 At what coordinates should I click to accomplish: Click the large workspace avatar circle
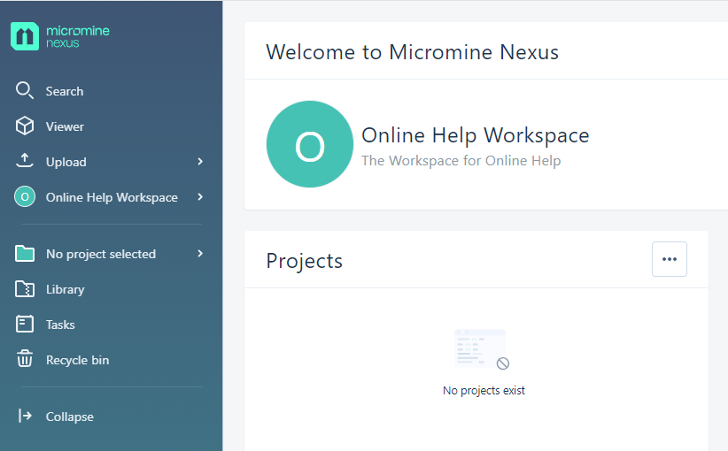[x=310, y=144]
